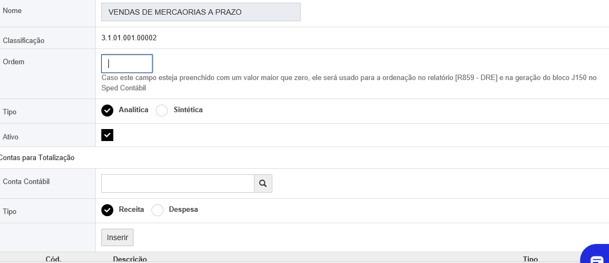Click the Classificação label

tap(23, 40)
